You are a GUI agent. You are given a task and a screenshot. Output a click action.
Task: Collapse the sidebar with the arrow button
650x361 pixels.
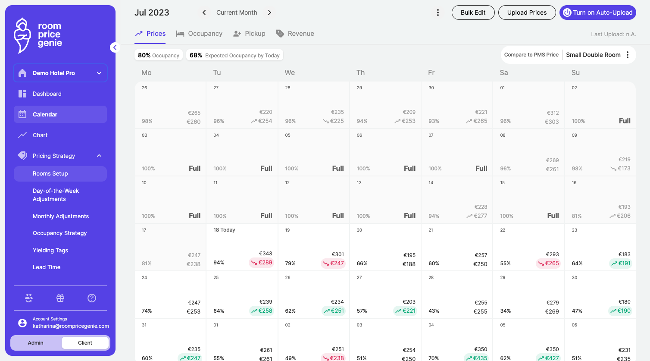pos(115,47)
